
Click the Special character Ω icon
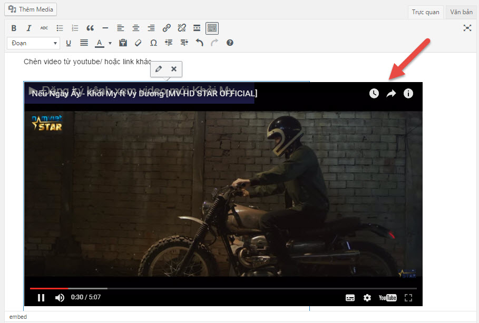pyautogui.click(x=153, y=43)
